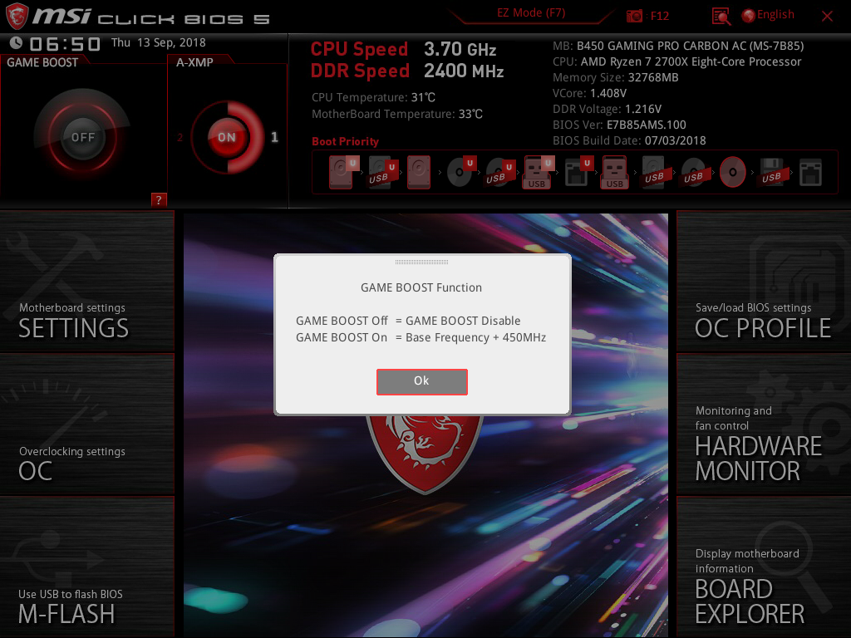The width and height of the screenshot is (851, 638).
Task: Open the SETTINGS motherboard settings menu
Action: (86, 281)
